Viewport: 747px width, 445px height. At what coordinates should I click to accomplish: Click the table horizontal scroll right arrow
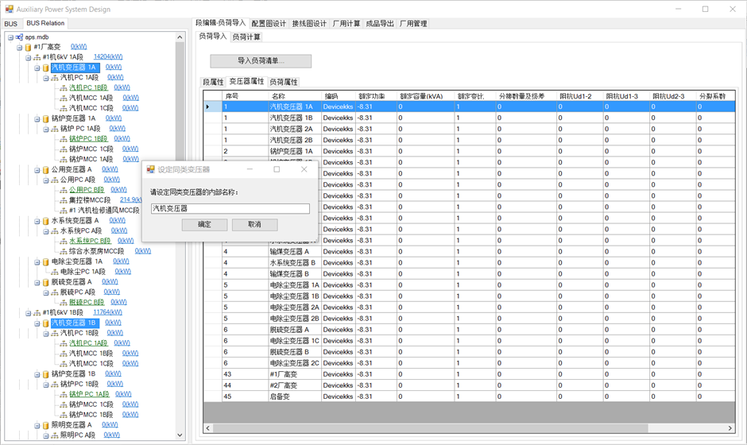click(730, 428)
